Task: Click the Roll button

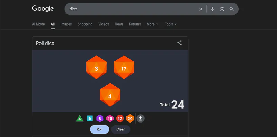Action: [100, 129]
